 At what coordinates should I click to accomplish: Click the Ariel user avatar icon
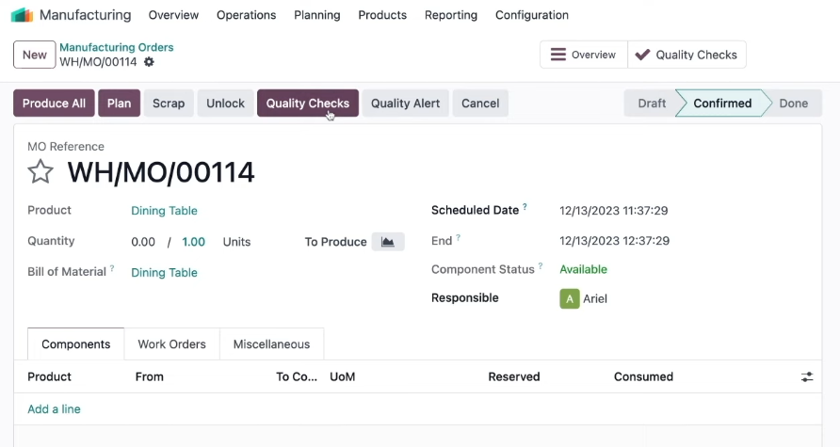(570, 298)
